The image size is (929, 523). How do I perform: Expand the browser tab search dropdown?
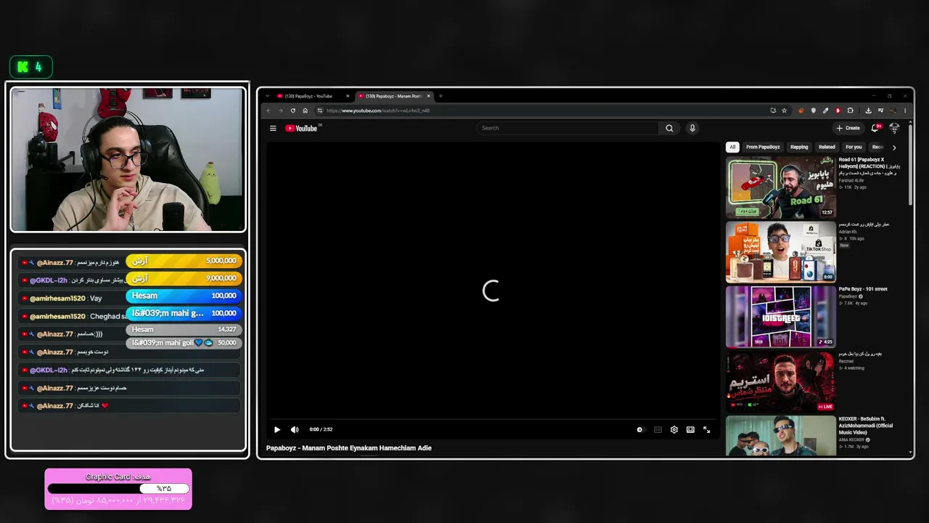(x=267, y=96)
